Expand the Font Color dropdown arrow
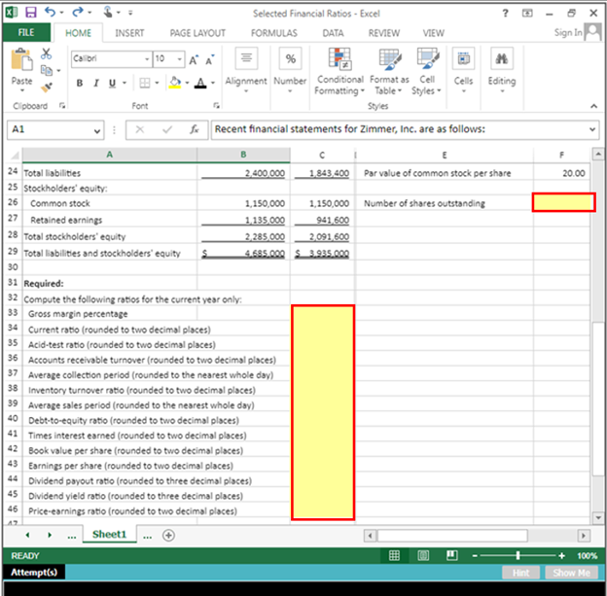The height and width of the screenshot is (596, 607). click(212, 83)
